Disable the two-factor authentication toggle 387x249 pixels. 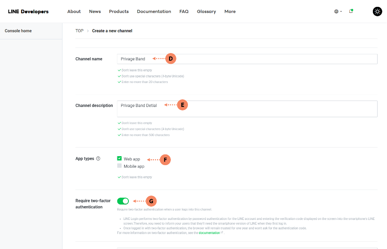pos(123,201)
